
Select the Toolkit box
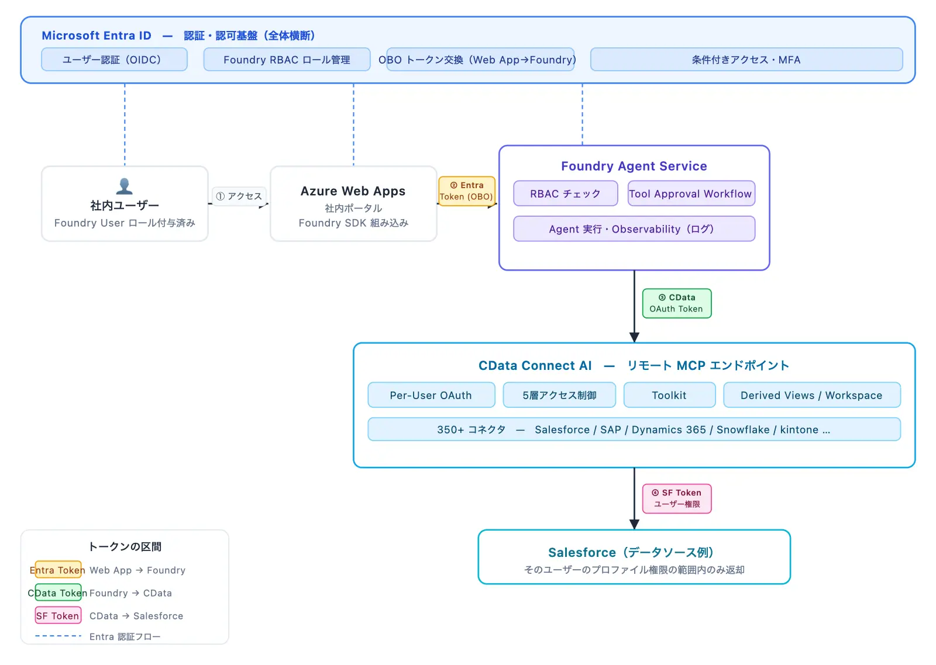[x=669, y=395]
